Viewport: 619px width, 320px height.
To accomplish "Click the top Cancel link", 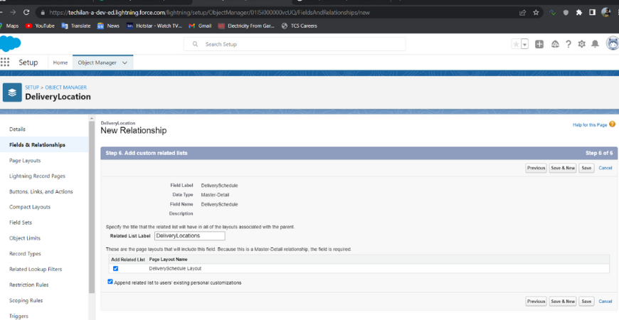I will [x=605, y=168].
